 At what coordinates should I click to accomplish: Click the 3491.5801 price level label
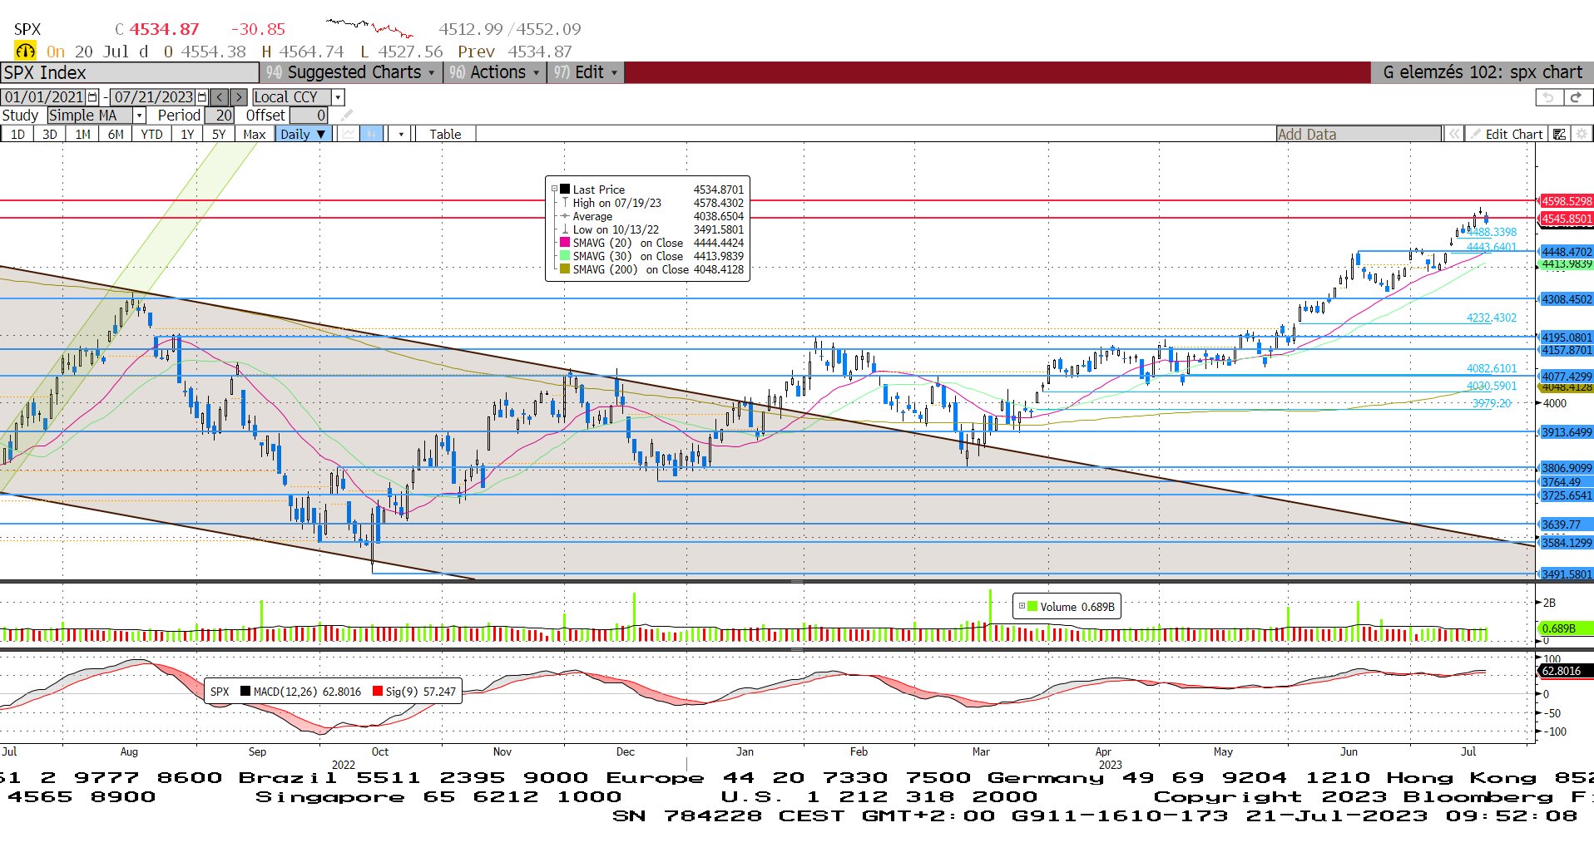[x=1566, y=574]
